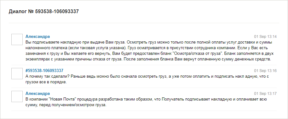Click the text грузом все в порядке
Image resolution: width=288 pixels, height=119 pixels.
[x=46, y=82]
